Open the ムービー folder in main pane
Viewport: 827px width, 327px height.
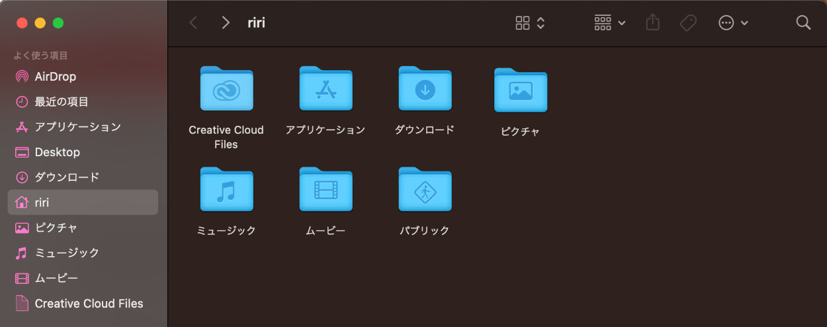326,190
